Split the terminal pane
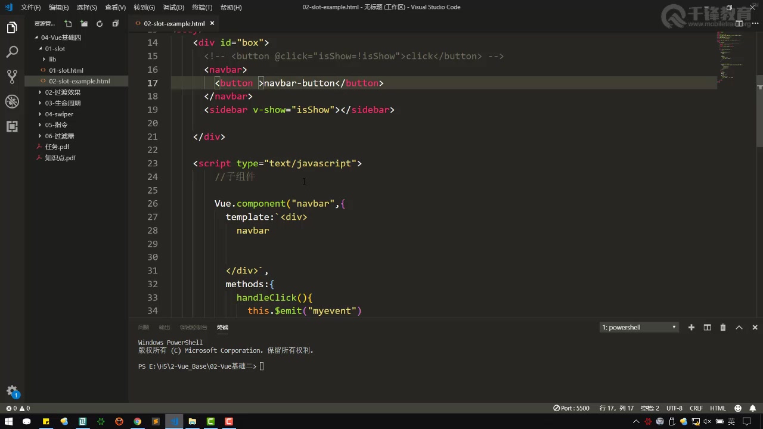The width and height of the screenshot is (763, 429). coord(708,327)
